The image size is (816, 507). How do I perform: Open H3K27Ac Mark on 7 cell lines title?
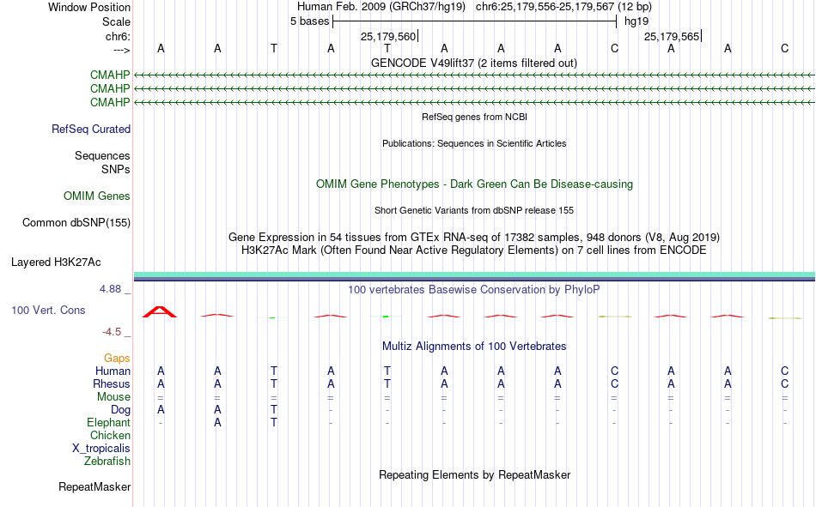pos(474,250)
